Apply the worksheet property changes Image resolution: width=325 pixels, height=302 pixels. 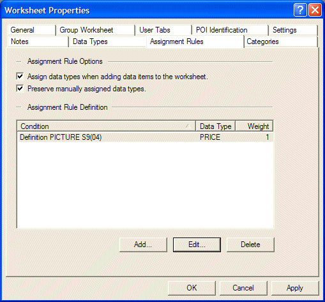coord(295,288)
